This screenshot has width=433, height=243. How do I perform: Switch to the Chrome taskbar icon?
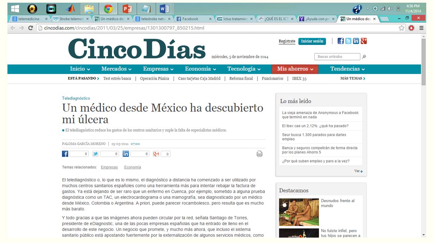(108, 9)
